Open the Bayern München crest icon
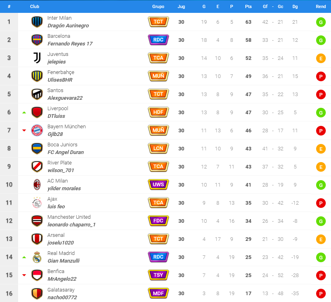 point(37,130)
